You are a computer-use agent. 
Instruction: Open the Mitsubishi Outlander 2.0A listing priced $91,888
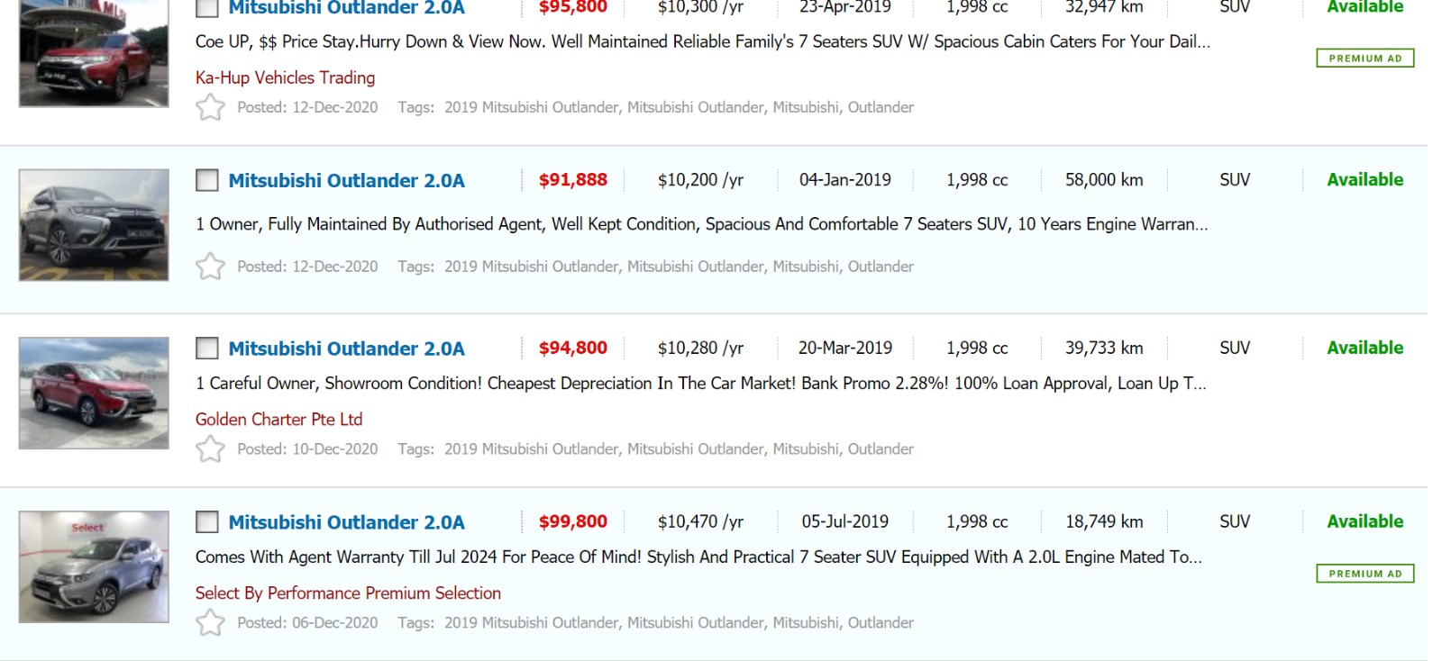click(x=346, y=180)
